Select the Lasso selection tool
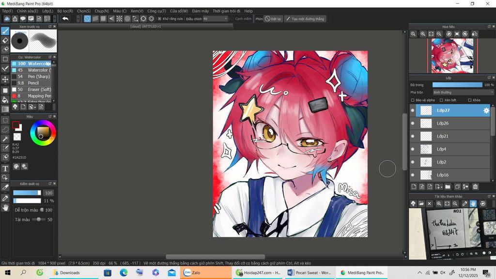Screen dimensions: 496x279 (x=5, y=130)
